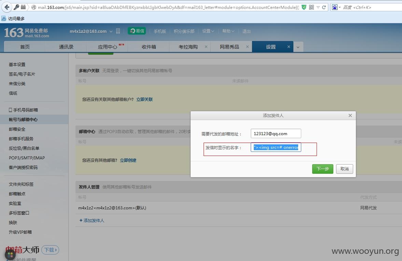This screenshot has width=402, height=261.
Task: Close the 设置 tab
Action: tap(289, 47)
